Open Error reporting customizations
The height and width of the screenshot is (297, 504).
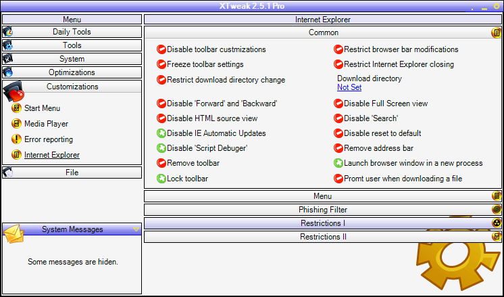49,139
